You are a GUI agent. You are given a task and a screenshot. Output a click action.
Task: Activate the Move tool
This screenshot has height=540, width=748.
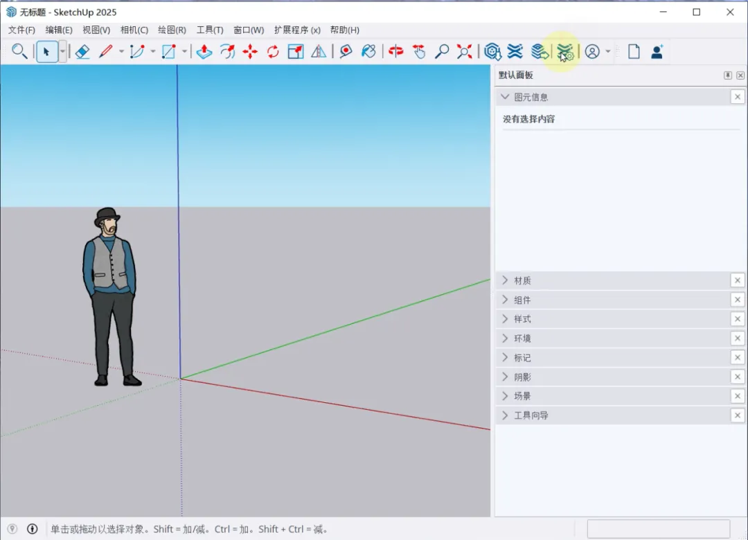249,51
